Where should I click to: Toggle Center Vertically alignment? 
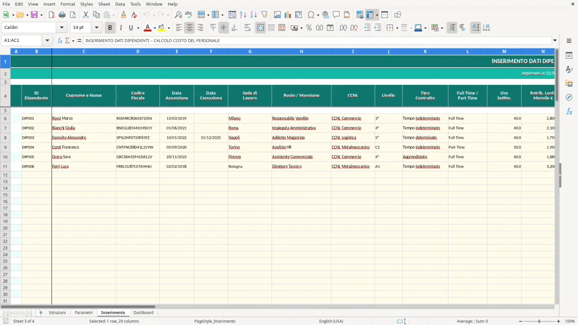coord(223,28)
